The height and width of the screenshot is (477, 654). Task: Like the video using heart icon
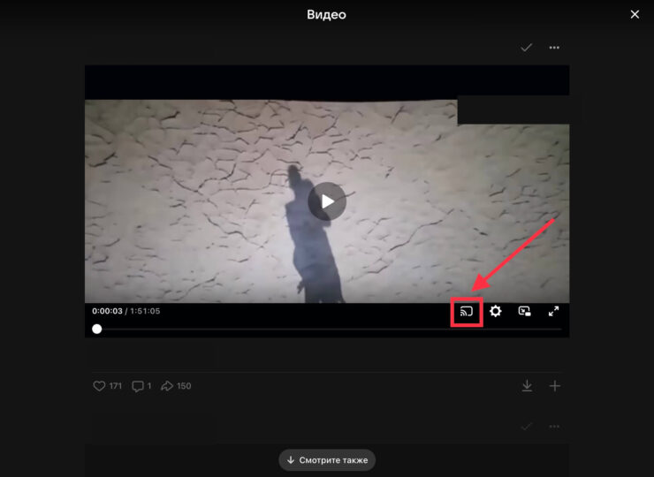coord(99,386)
